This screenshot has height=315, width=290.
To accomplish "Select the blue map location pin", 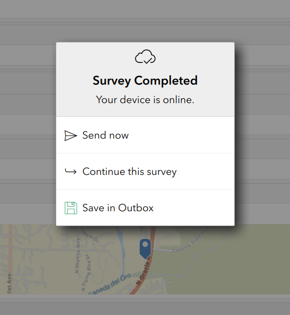I will pos(145,249).
